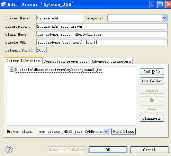Viewport: 171px width, 156px height.
Task: Open the Category dropdown
Action: coord(164,18)
